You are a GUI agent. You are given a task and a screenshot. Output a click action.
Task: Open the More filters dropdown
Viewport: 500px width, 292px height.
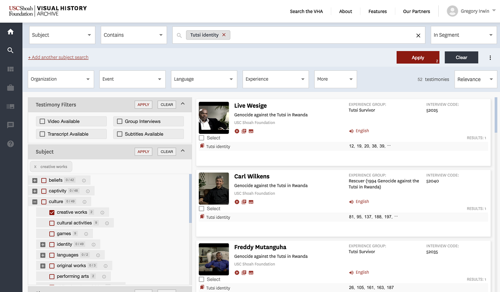tap(335, 79)
